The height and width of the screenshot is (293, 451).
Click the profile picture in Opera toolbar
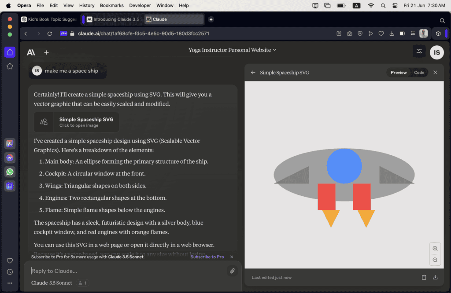click(423, 33)
